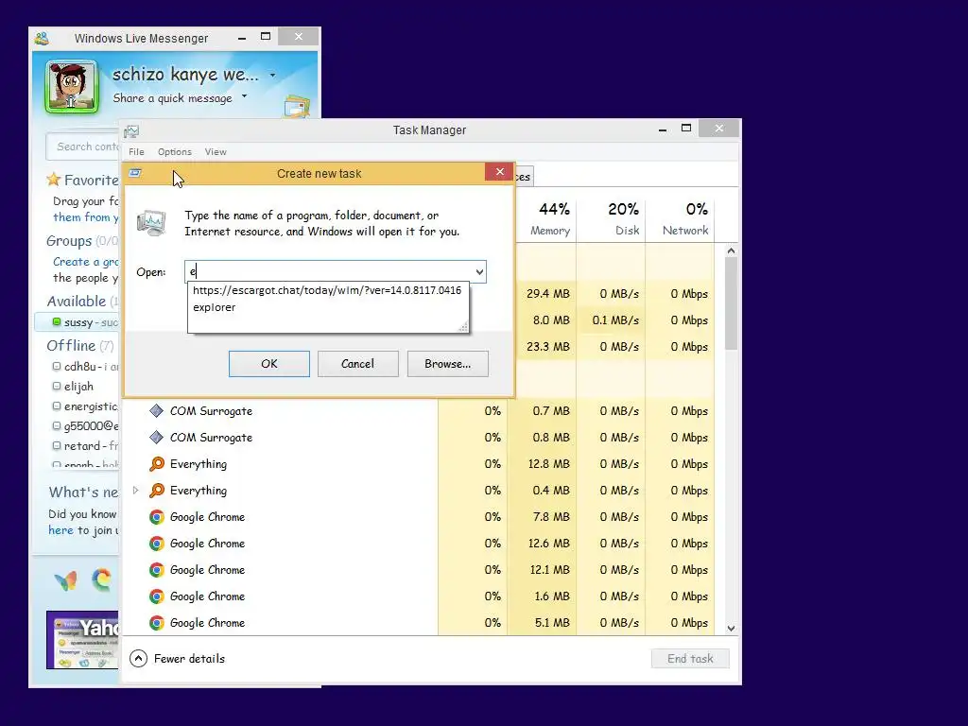Image resolution: width=968 pixels, height=726 pixels.
Task: Click the mail icon in the Messenger header
Action: 297,106
